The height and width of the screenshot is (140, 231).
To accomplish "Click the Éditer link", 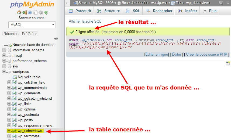I will coord(177,54).
